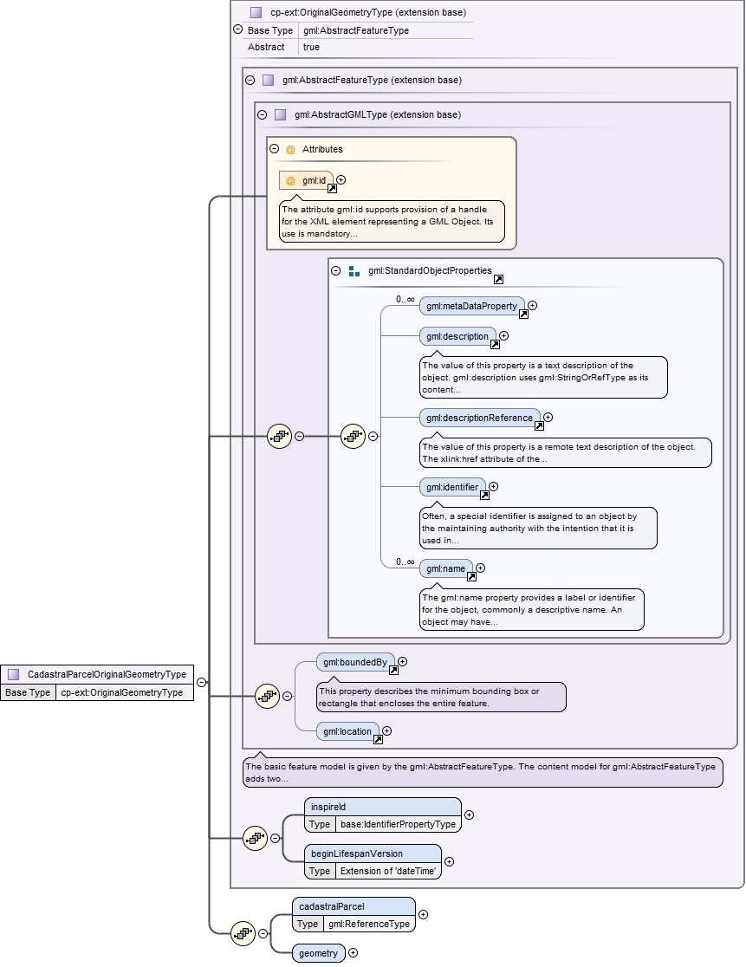Image resolution: width=746 pixels, height=967 pixels.
Task: Click the link arrow on gml:location
Action: coord(378,739)
